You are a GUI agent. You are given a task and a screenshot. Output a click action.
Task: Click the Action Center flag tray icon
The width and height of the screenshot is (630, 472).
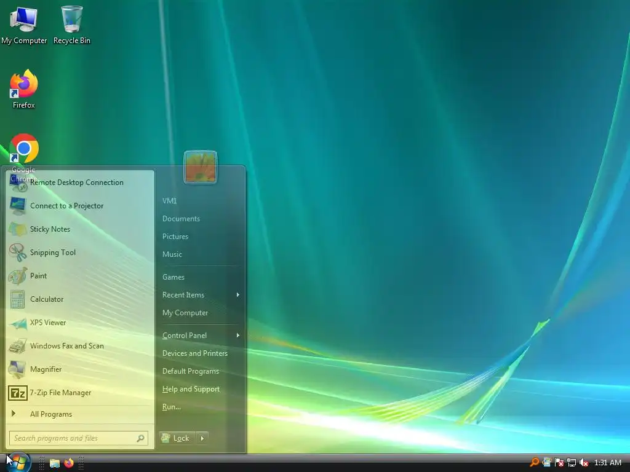click(559, 463)
